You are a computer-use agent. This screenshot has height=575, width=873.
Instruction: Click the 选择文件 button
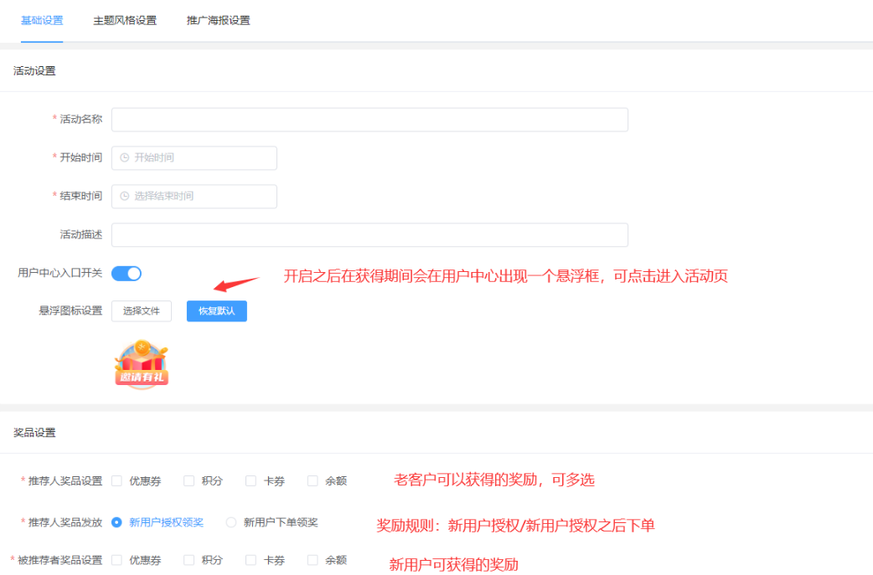coord(142,311)
